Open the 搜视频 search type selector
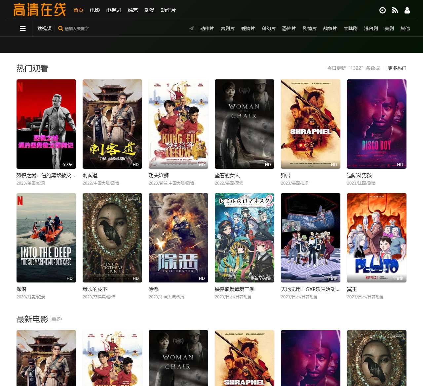 pos(44,28)
